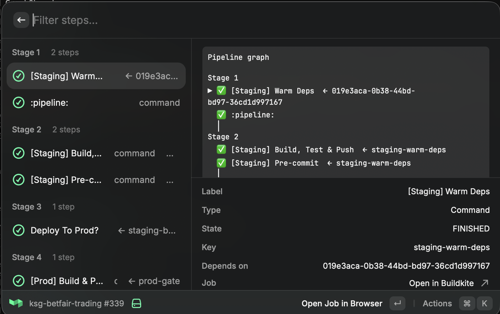This screenshot has height=314, width=500.
Task: Click the [Prod] Build status check icon
Action: coord(19,281)
